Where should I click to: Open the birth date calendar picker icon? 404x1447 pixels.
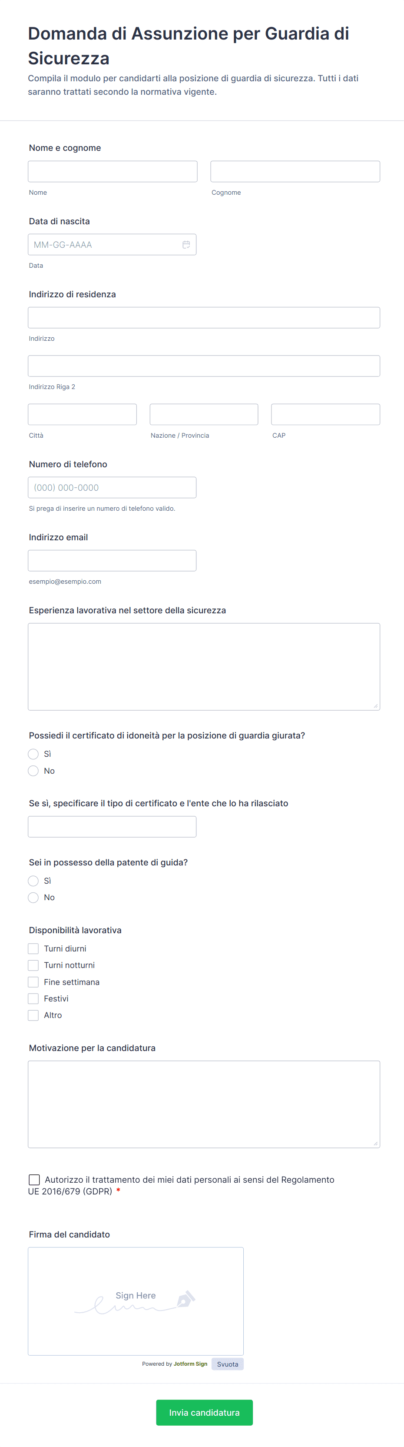coord(186,244)
